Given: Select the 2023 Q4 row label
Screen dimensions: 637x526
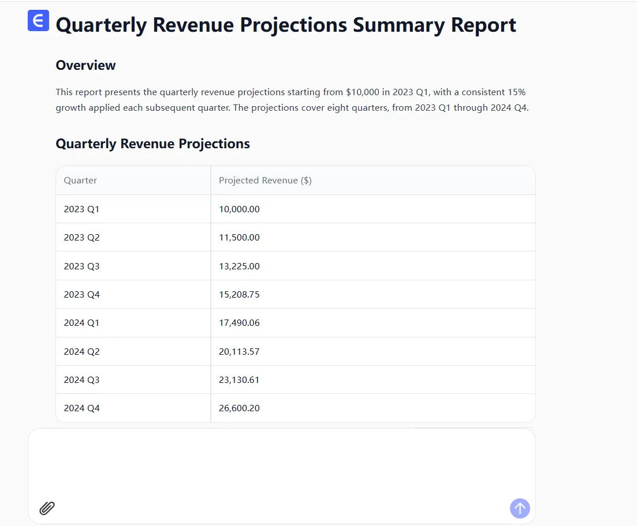Looking at the screenshot, I should pyautogui.click(x=81, y=295).
